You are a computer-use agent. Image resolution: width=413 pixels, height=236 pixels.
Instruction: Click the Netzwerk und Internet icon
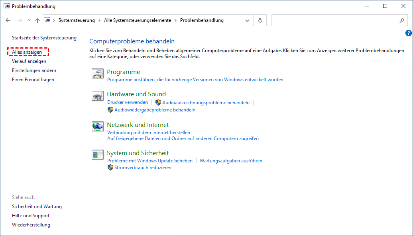pyautogui.click(x=97, y=127)
